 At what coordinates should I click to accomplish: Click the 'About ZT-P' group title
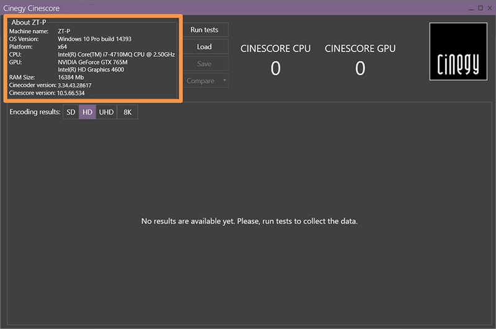pos(29,22)
